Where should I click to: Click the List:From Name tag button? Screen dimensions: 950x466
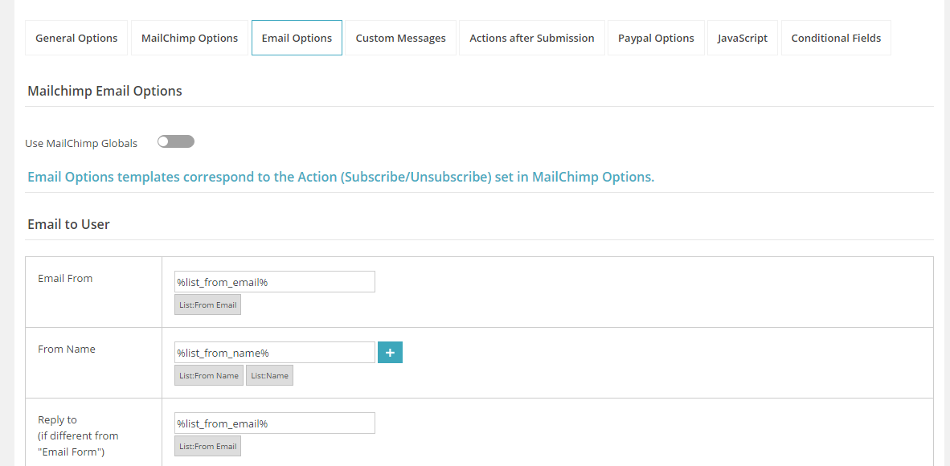coord(208,374)
